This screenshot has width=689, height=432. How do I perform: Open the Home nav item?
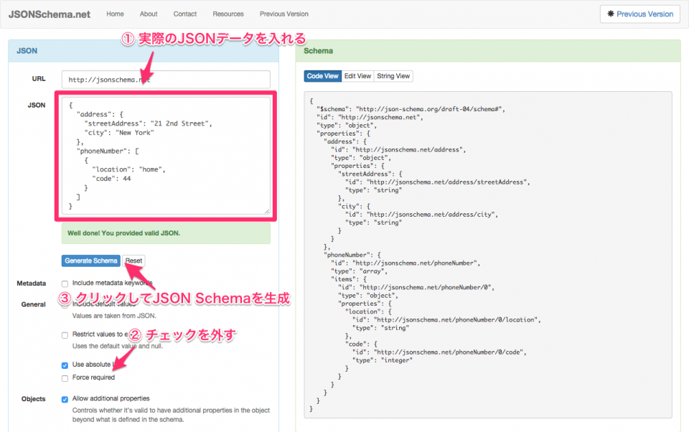click(115, 14)
